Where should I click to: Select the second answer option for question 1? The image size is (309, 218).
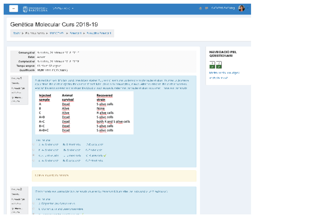pos(34,150)
